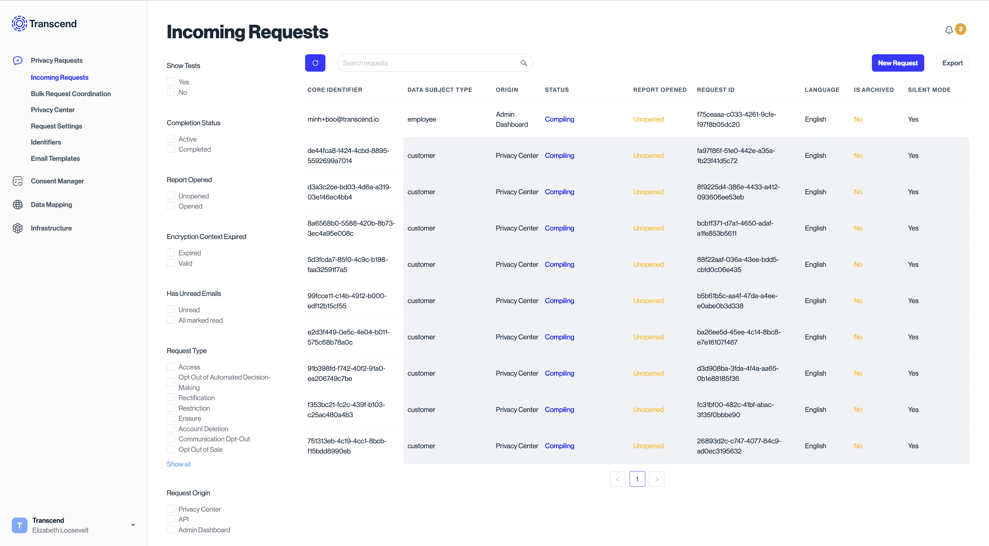
Task: Click the Transcend logo icon
Action: (19, 24)
